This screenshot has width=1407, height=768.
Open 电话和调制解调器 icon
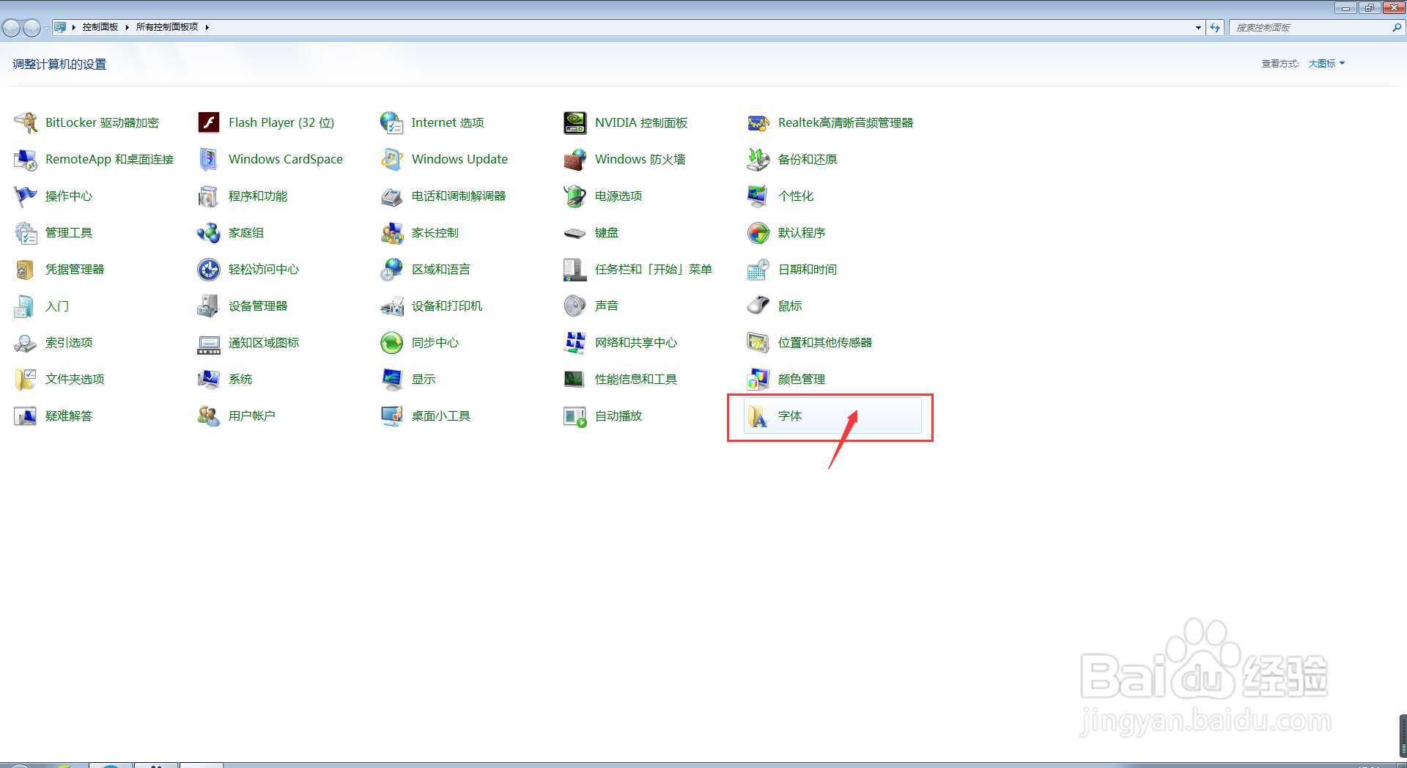(x=392, y=196)
